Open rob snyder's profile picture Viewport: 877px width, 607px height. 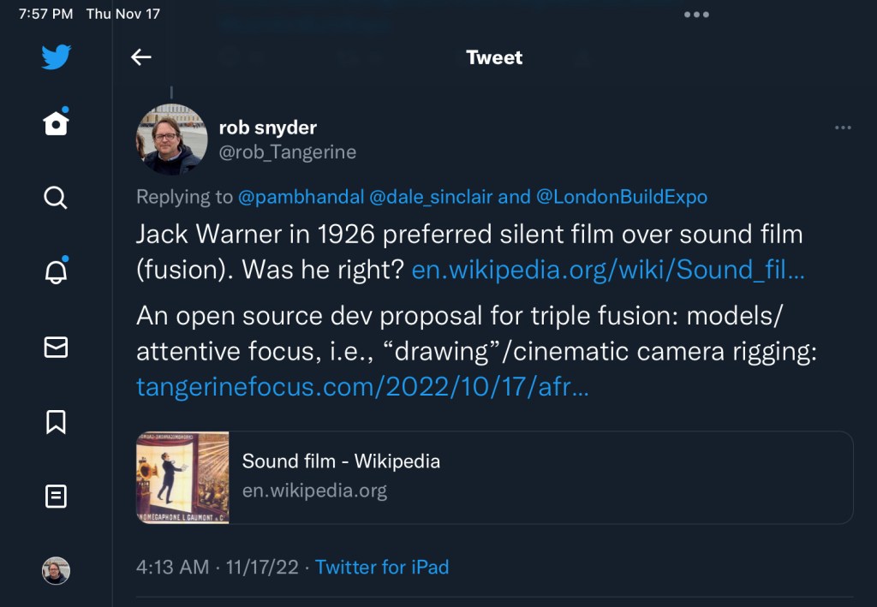[172, 139]
